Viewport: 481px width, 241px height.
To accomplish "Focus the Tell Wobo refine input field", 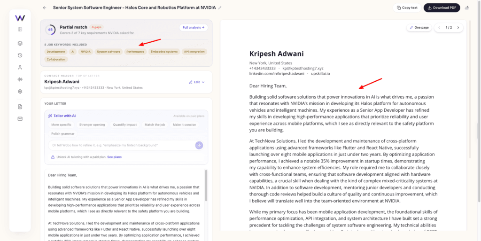I will click(x=122, y=145).
